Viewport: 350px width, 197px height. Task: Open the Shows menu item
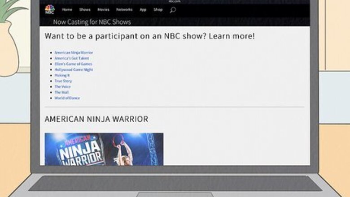click(x=85, y=9)
